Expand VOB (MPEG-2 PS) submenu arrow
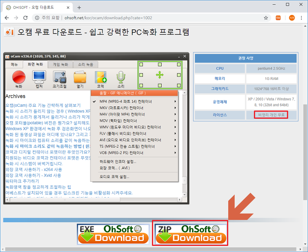The image size is (308, 252). pyautogui.click(x=175, y=153)
